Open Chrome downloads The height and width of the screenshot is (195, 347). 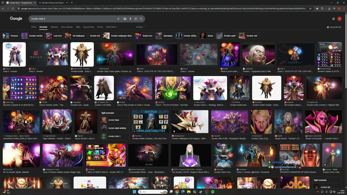[x=329, y=8]
